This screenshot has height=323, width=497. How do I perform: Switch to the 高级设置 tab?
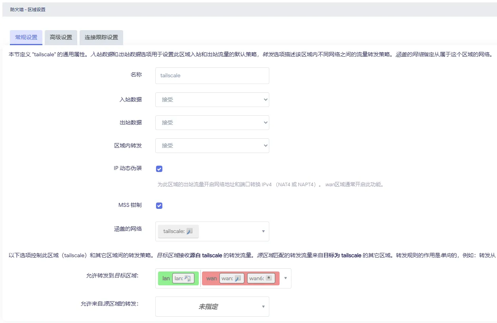tap(61, 38)
